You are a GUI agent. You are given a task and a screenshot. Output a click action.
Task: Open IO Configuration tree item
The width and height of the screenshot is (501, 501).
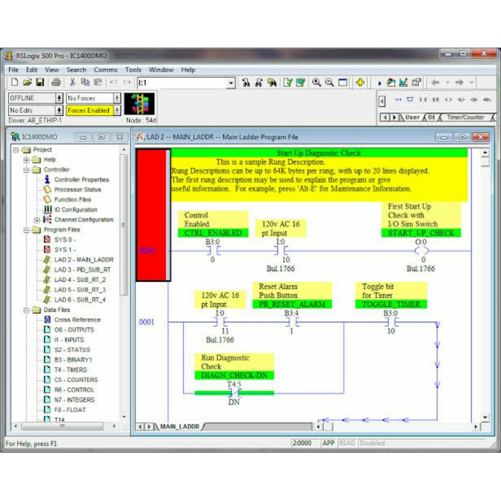(76, 210)
